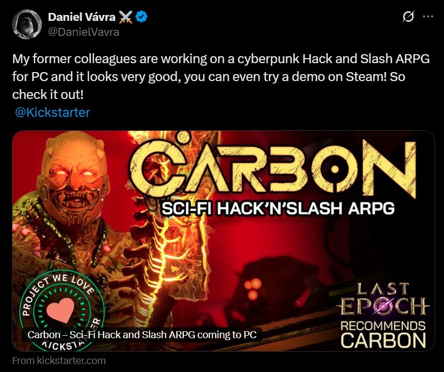Click the Last Epoch logo in the card
This screenshot has height=372, width=444.
[383, 299]
